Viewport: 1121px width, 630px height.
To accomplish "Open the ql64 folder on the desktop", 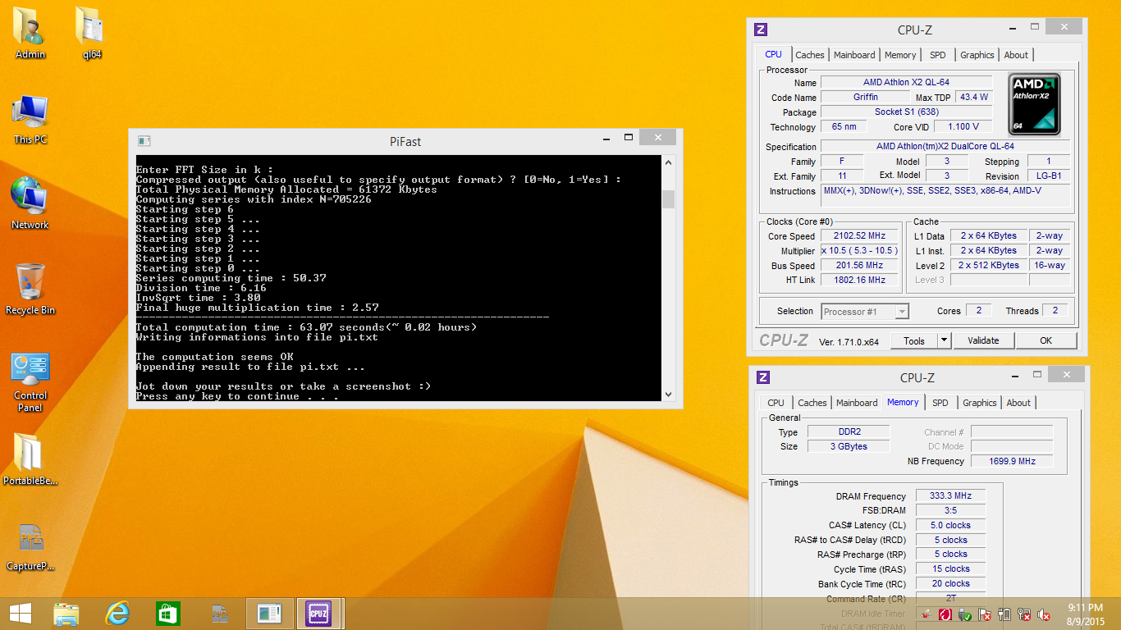I will tap(91, 33).
